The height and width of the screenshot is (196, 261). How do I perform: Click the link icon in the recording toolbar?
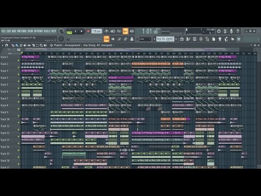tap(126, 39)
